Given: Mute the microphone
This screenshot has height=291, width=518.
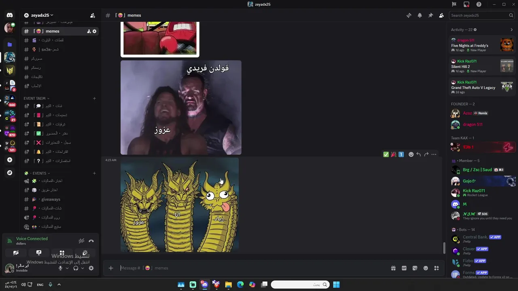Looking at the screenshot, I should (60, 268).
